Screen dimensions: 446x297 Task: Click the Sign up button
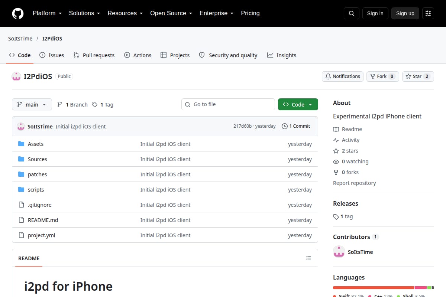(405, 13)
